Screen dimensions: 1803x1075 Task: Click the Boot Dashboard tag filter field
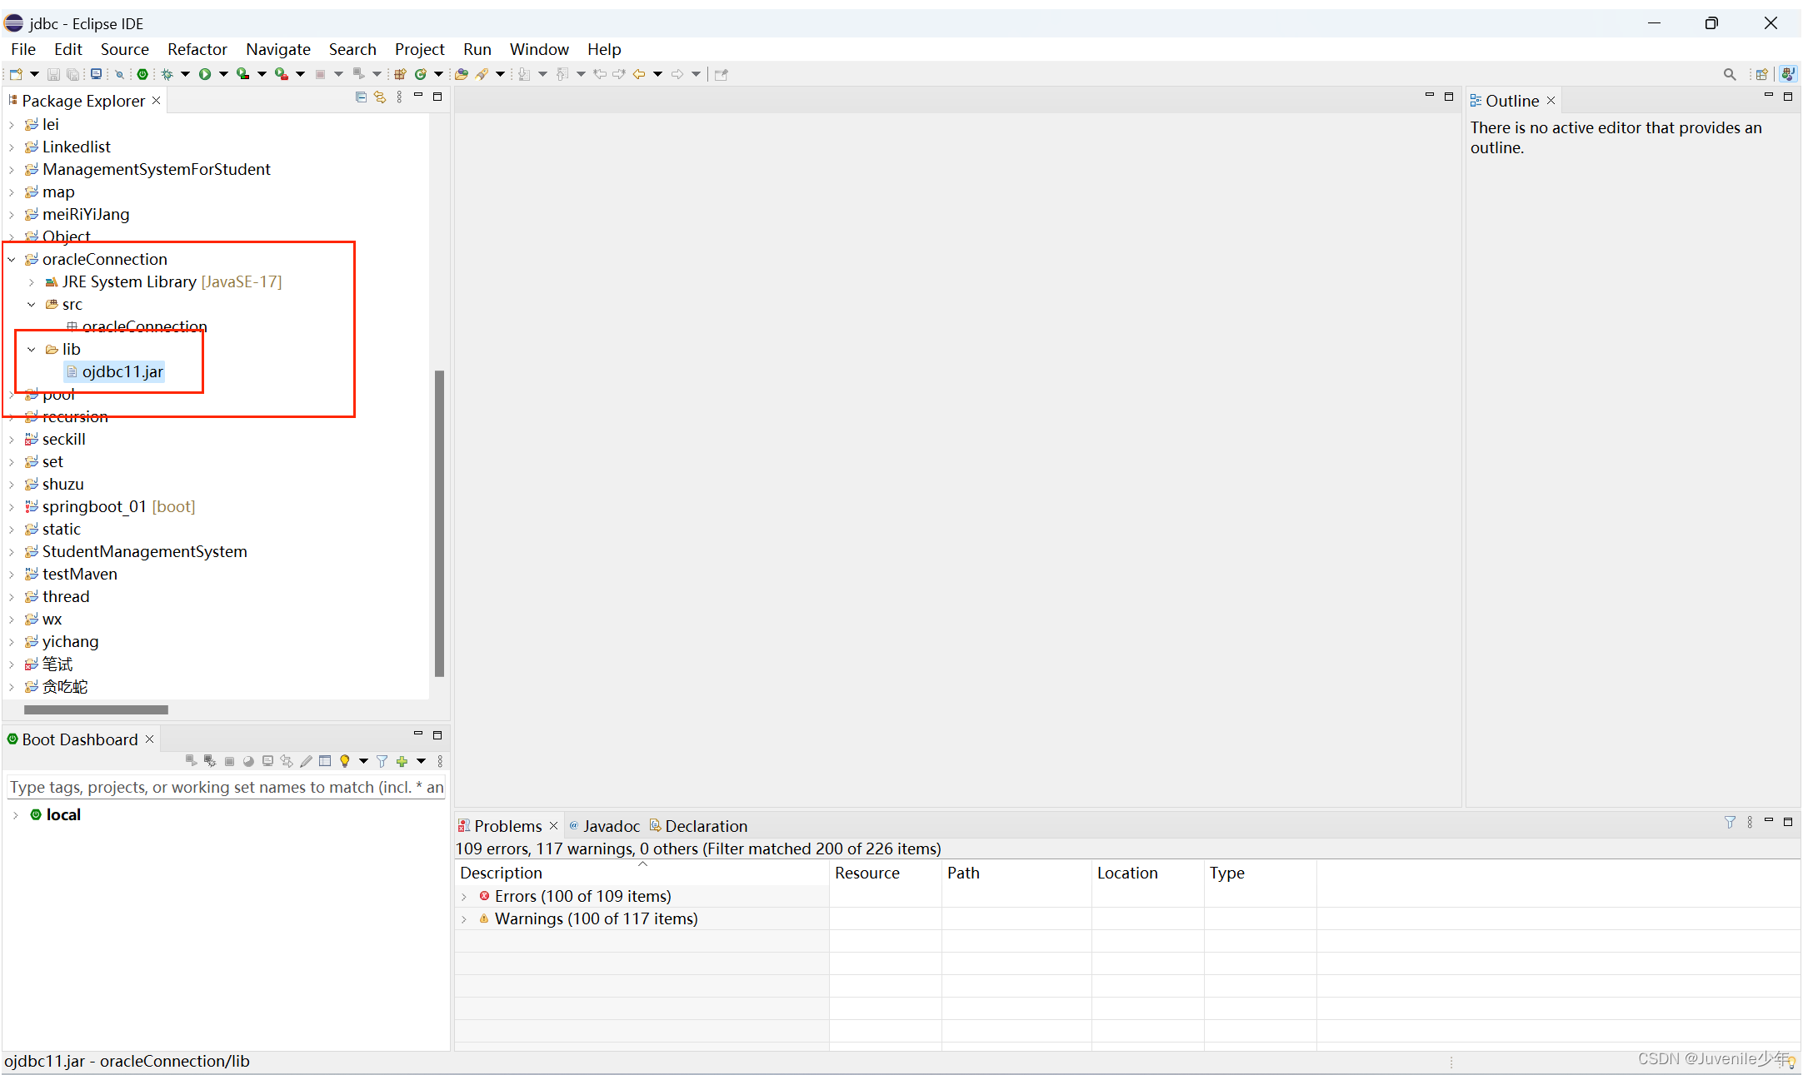click(x=227, y=787)
